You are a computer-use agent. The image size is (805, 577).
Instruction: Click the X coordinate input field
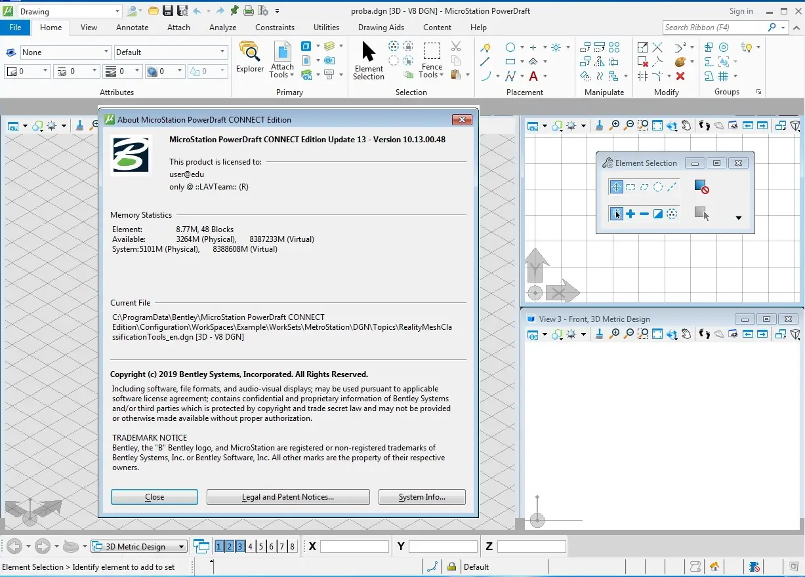354,546
